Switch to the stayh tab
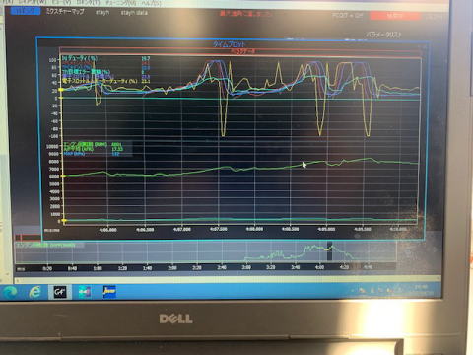This screenshot has width=473, height=355. tap(102, 12)
